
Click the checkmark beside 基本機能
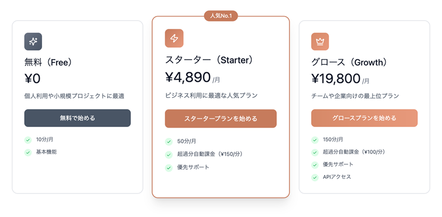[x=28, y=153]
